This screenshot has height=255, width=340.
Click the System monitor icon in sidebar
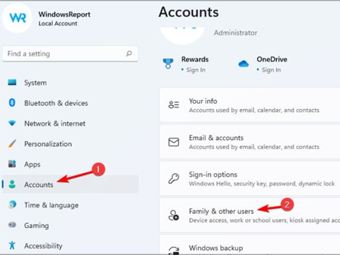12,83
